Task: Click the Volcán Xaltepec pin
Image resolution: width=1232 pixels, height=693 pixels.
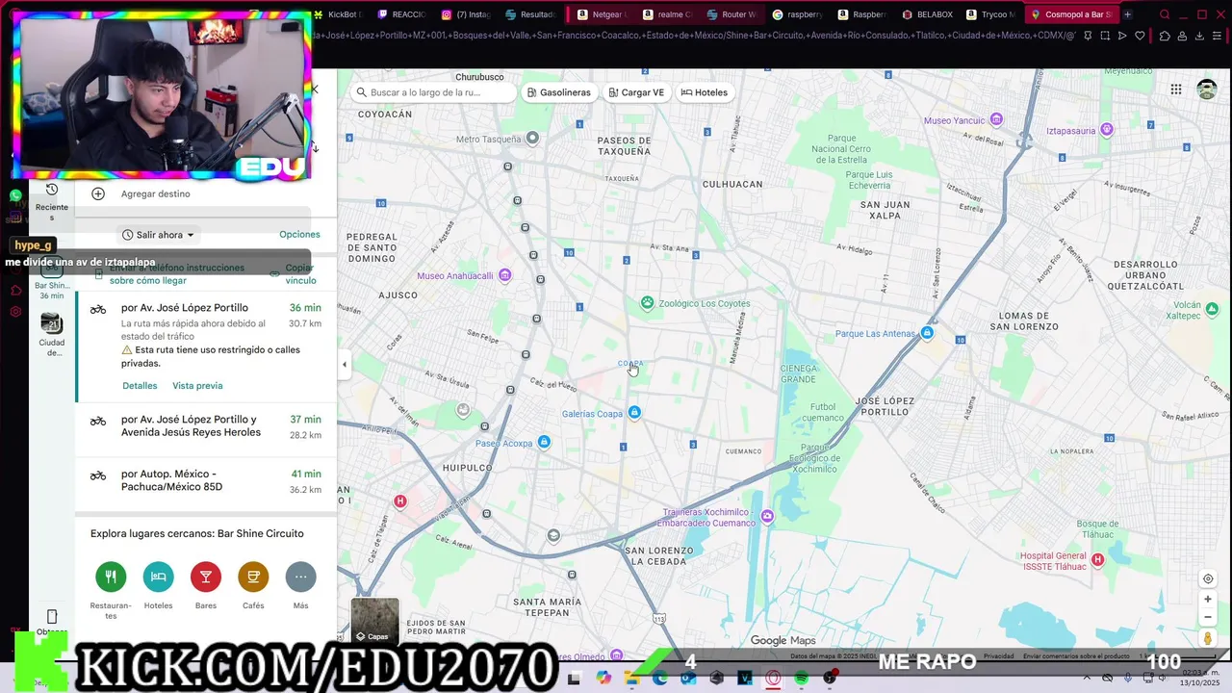Action: point(1212,309)
